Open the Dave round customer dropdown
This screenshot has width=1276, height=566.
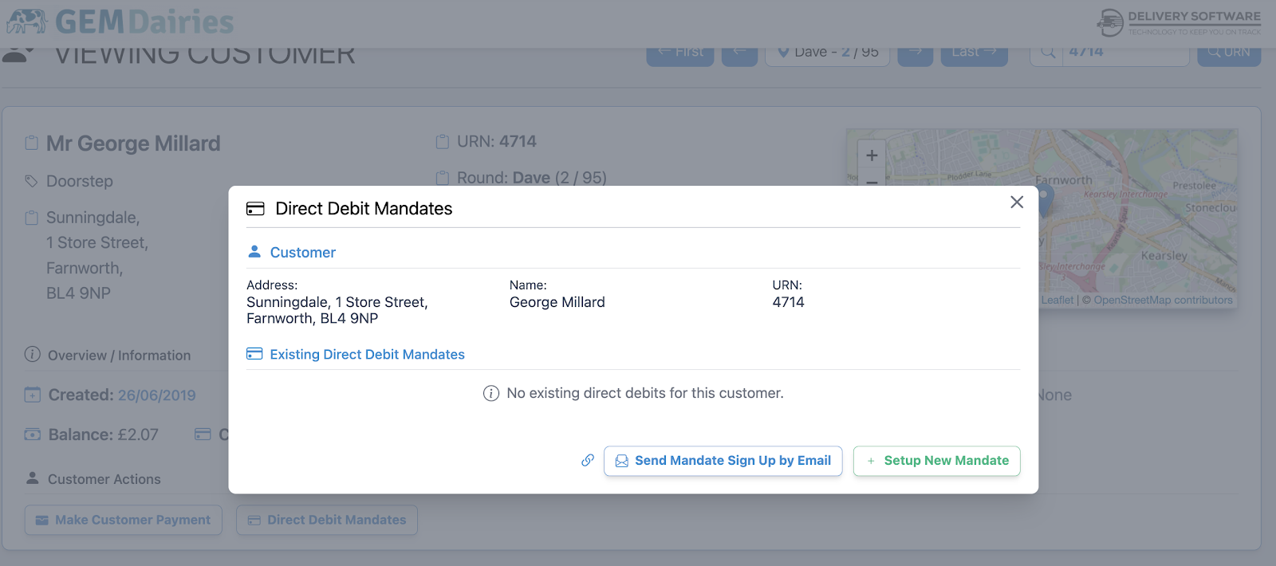pyautogui.click(x=827, y=53)
